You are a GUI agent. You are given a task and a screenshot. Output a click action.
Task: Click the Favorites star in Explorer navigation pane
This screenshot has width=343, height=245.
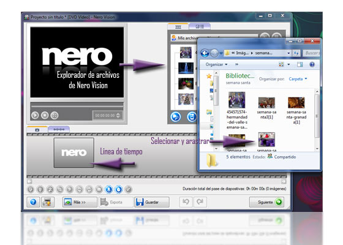pos(209,76)
